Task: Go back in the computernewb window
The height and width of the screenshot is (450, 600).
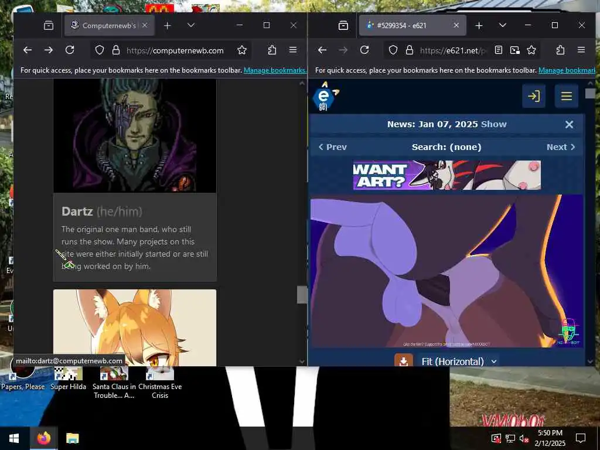Action: [x=28, y=50]
